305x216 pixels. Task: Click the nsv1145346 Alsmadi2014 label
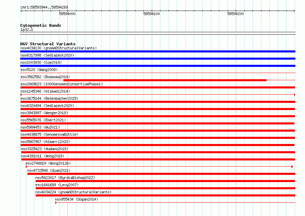coord(45,91)
